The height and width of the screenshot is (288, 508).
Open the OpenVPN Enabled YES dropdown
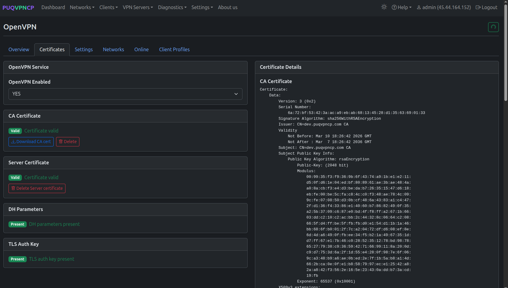[x=125, y=94]
